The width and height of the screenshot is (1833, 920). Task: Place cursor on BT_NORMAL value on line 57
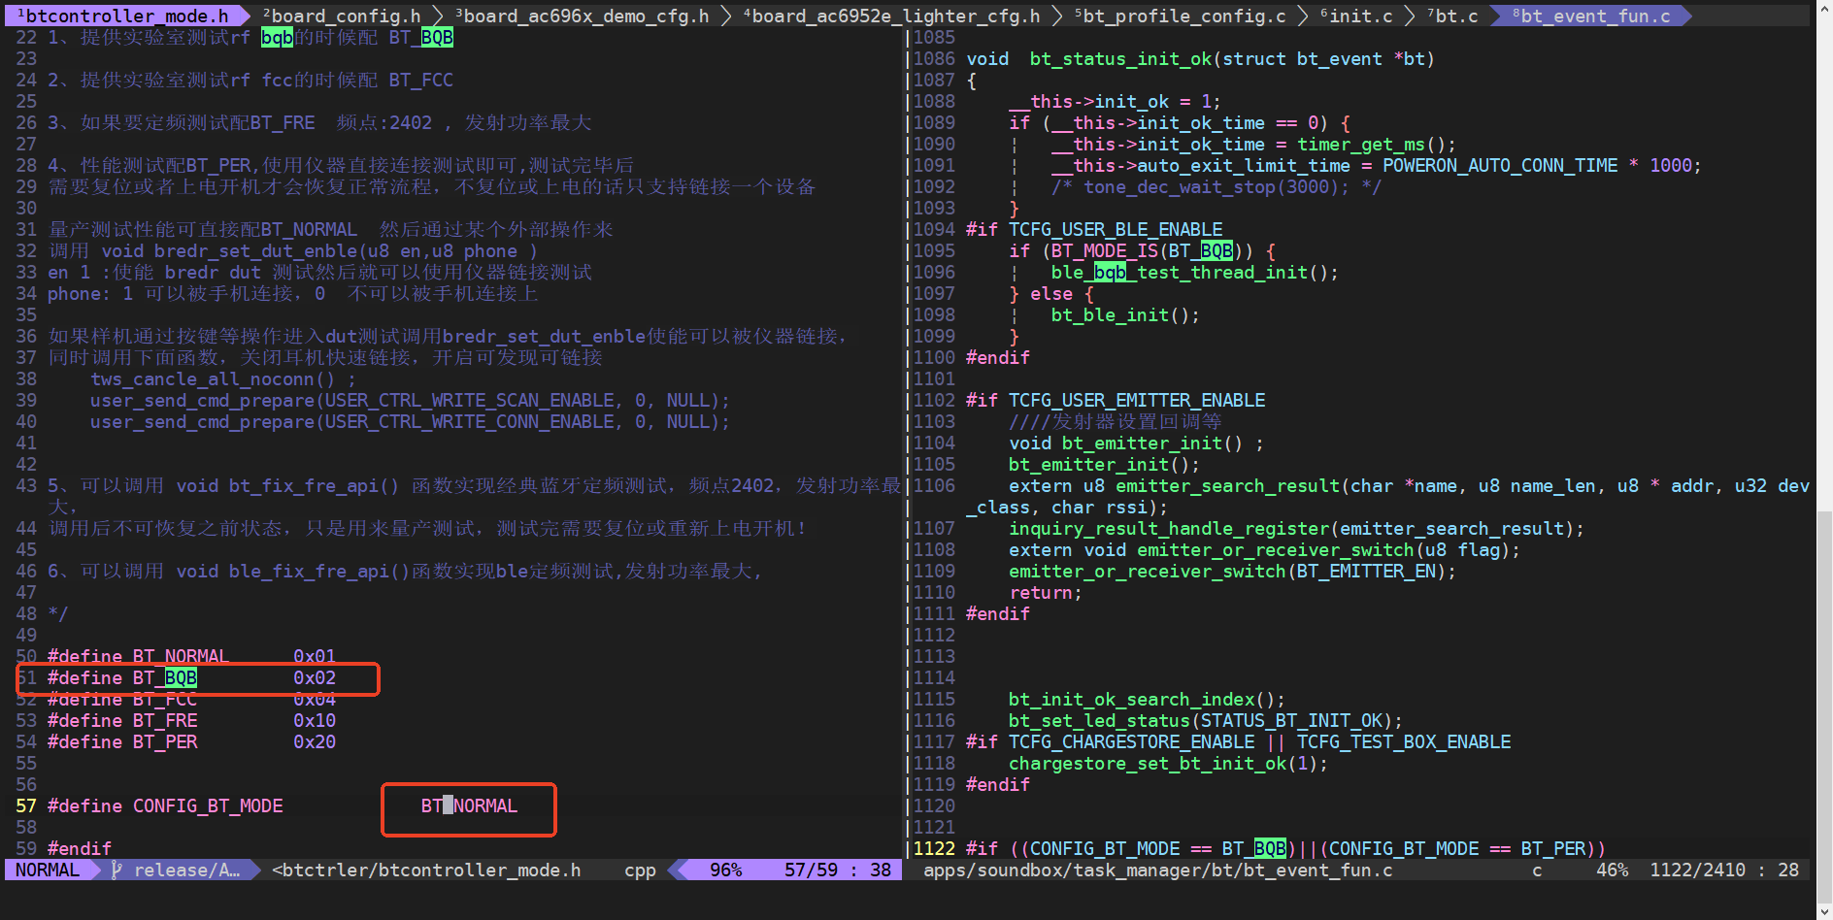pos(469,806)
